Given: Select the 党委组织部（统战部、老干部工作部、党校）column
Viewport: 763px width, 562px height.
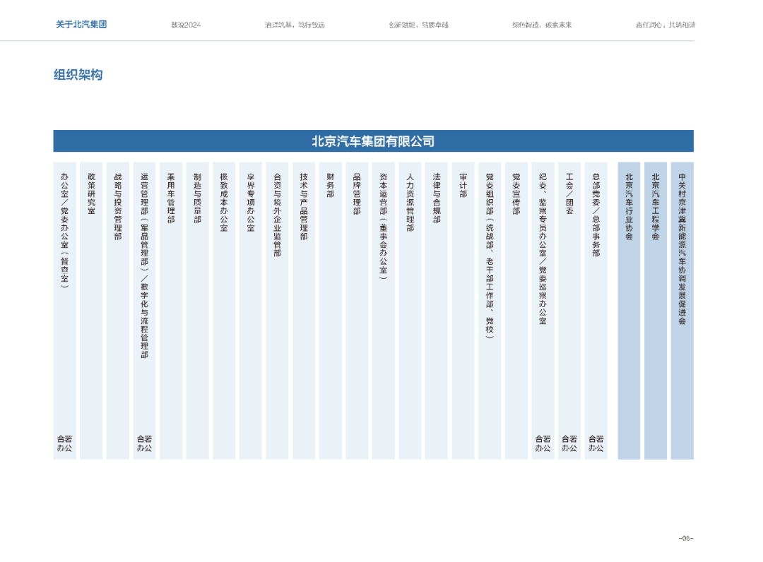Looking at the screenshot, I should (x=490, y=311).
